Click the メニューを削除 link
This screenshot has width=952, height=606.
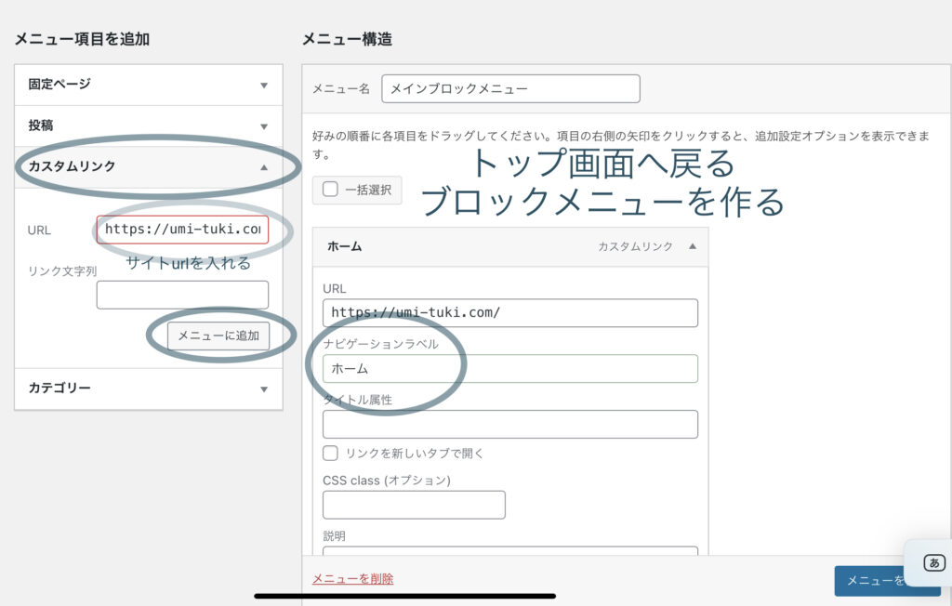click(x=352, y=579)
